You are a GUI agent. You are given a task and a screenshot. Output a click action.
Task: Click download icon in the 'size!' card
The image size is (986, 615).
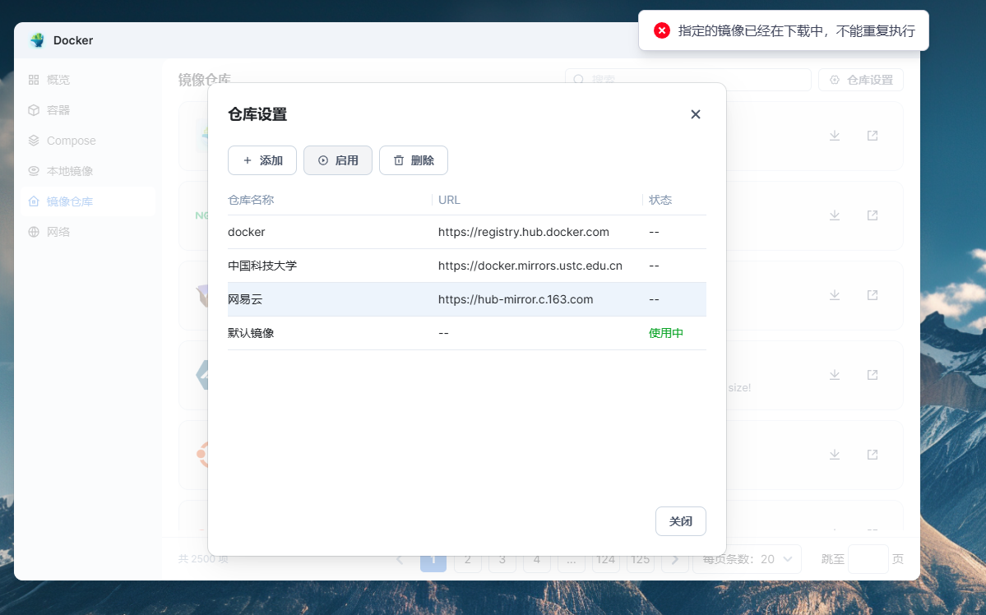[x=835, y=375]
